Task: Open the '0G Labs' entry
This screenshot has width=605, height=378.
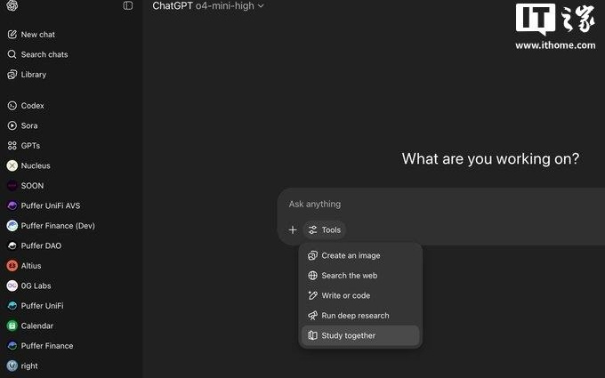Action: point(36,286)
